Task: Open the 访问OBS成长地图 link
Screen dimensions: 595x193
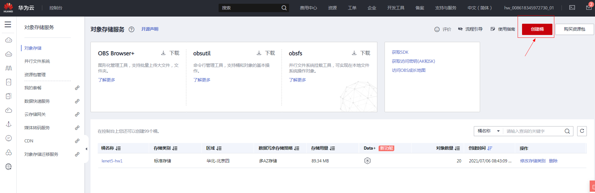Action: 409,70
